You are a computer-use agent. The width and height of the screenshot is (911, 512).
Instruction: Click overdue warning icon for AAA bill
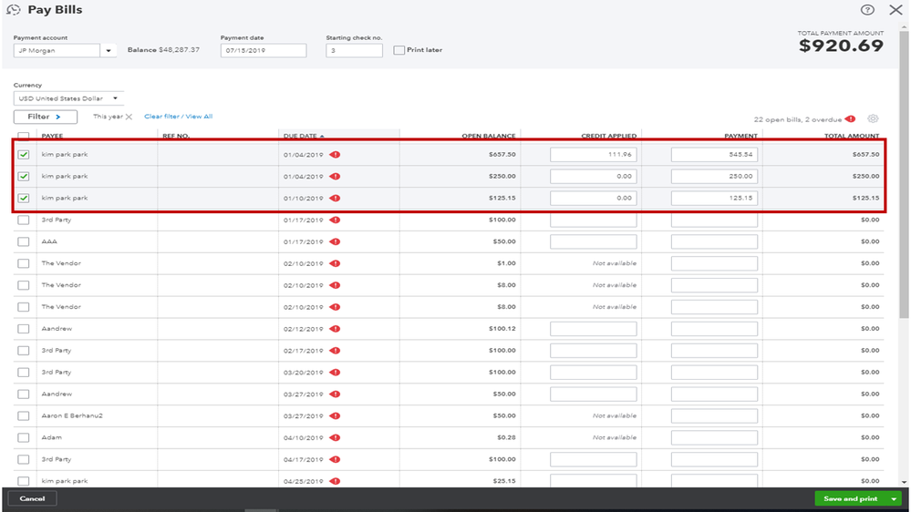pos(335,241)
